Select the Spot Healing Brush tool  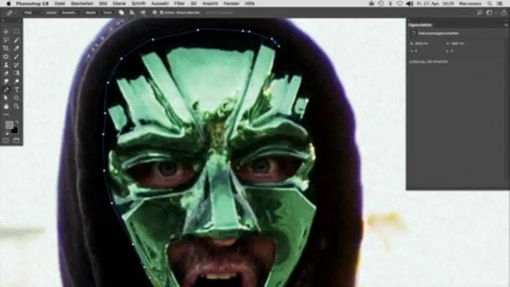[x=6, y=57]
